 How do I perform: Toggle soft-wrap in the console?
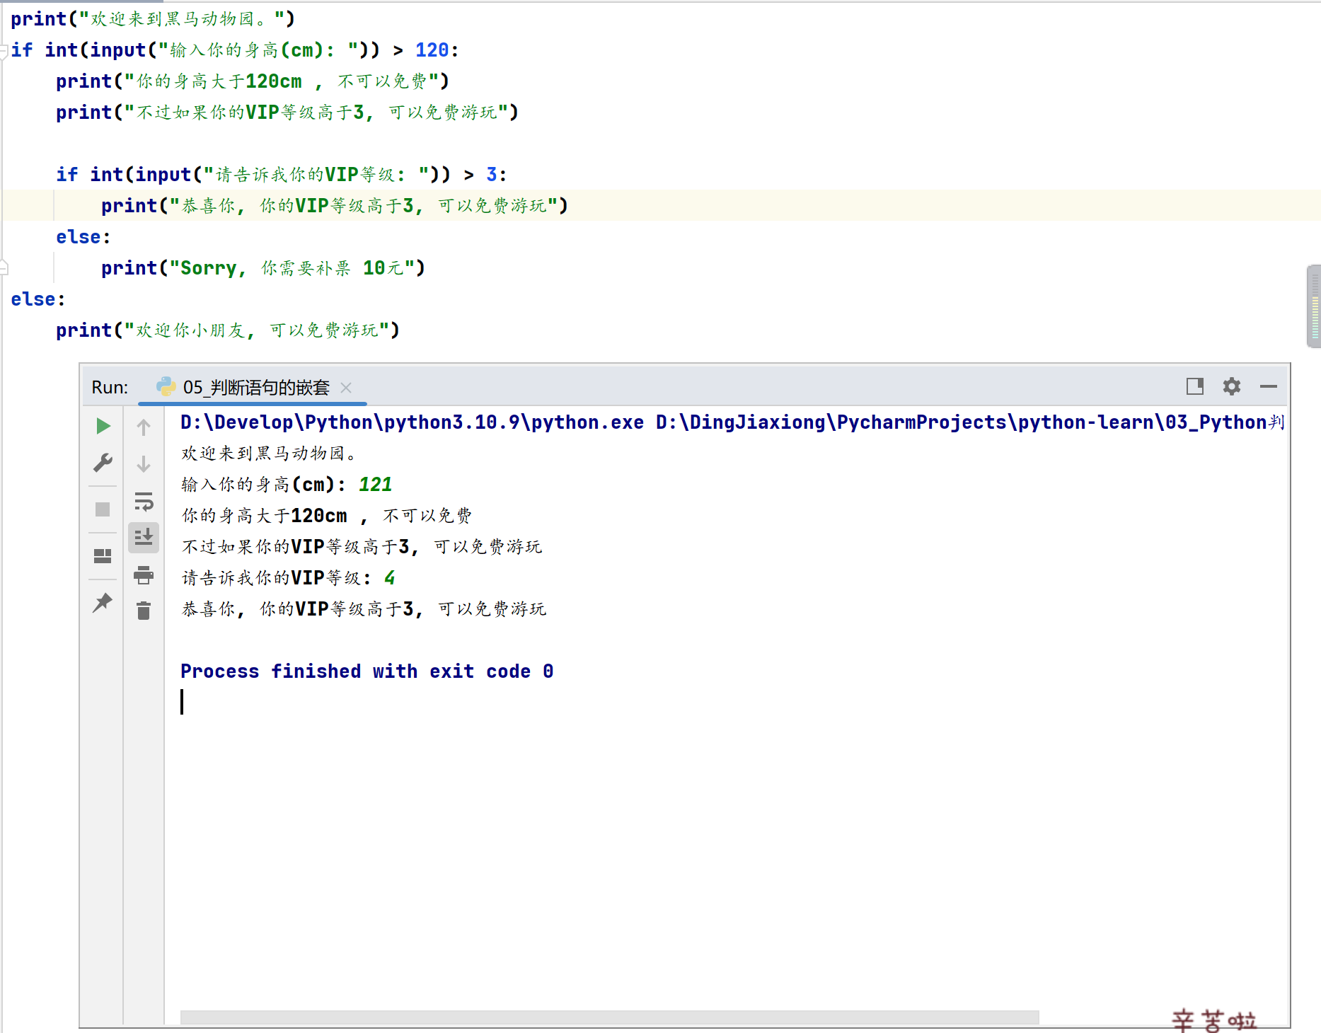pyautogui.click(x=144, y=502)
